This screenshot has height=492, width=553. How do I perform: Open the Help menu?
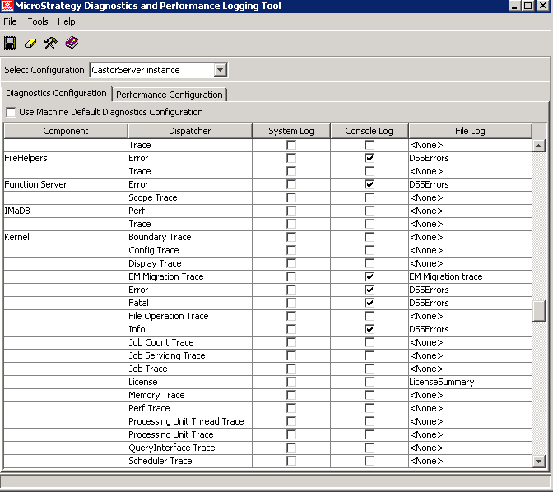(67, 21)
